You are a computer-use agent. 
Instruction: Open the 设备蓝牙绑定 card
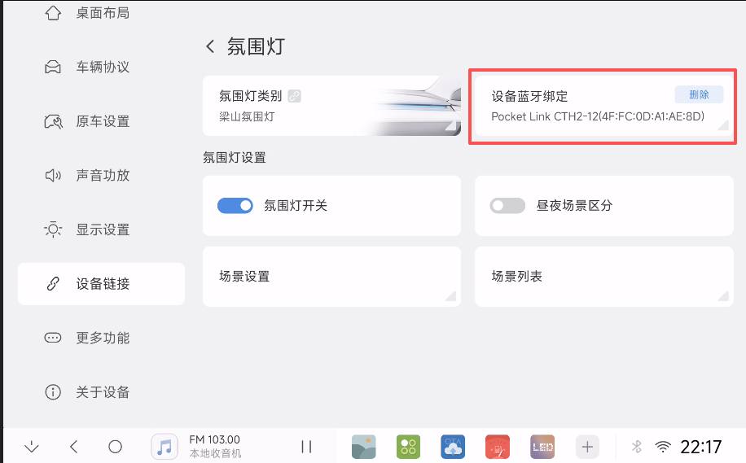coord(604,106)
